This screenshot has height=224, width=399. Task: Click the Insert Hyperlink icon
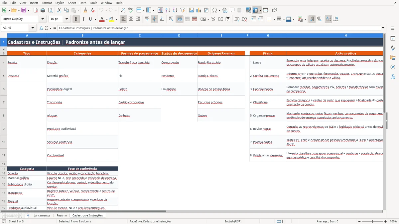[x=225, y=10]
